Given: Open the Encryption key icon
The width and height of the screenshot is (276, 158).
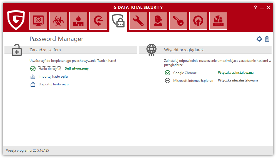Looking at the screenshot, I should point(178,21).
